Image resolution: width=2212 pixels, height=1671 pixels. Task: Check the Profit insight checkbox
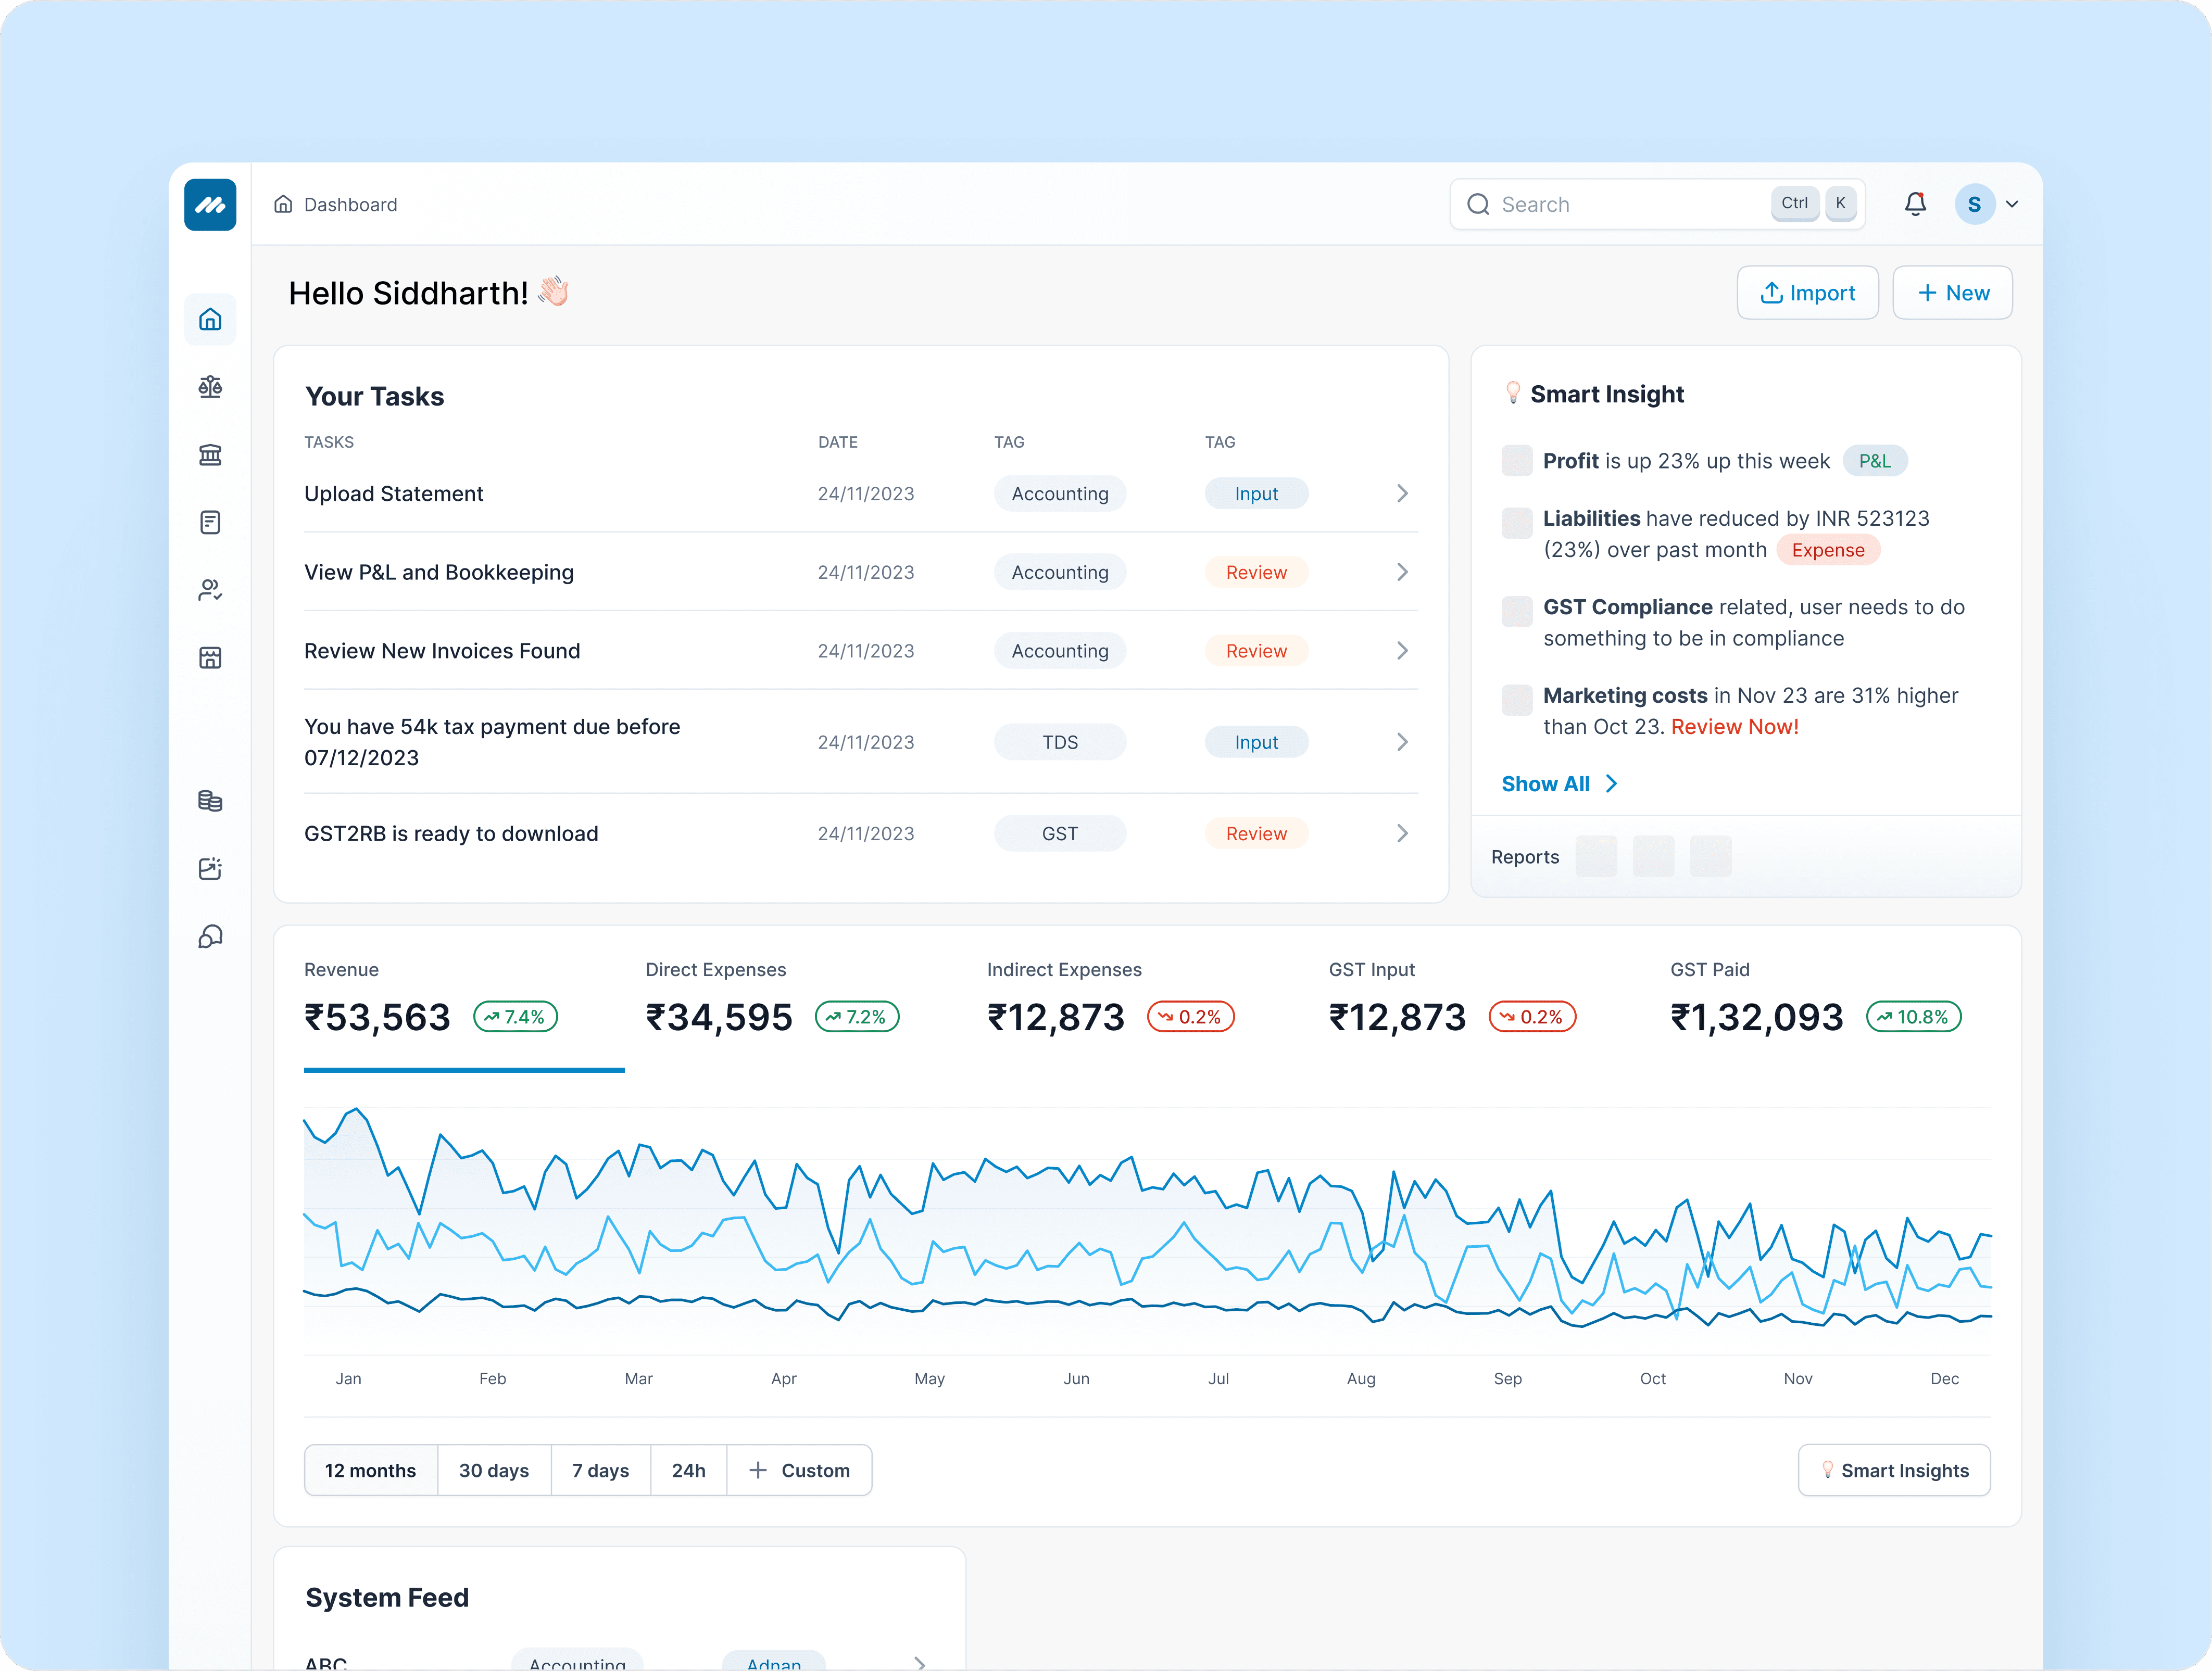[1516, 461]
